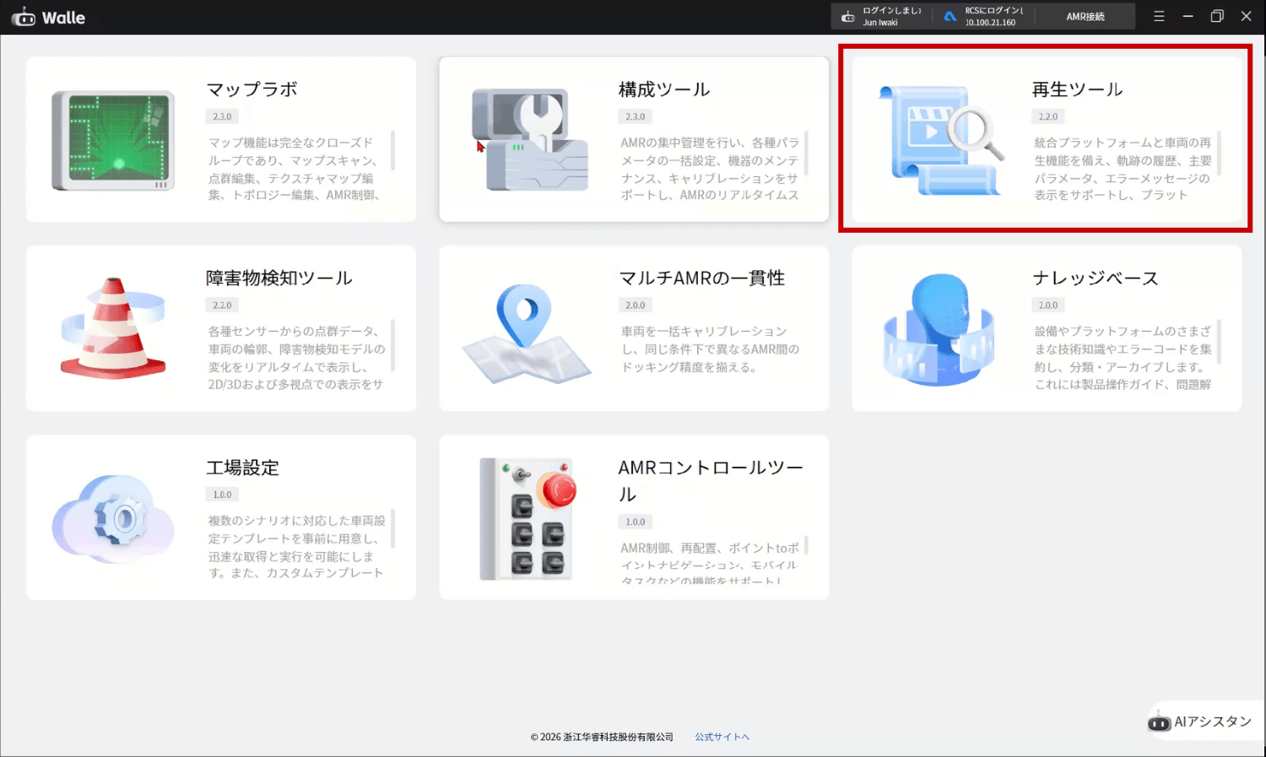Click the 障害物検知ツール title text

[x=279, y=278]
